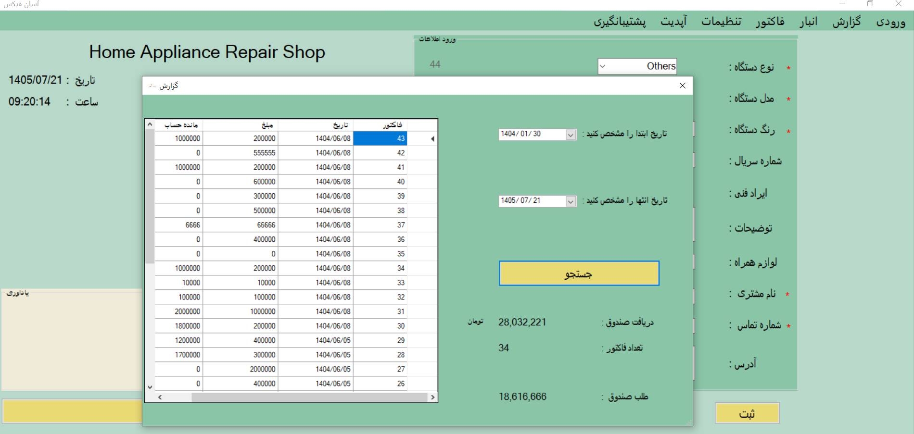Open the start date picker dropdown arrow

tap(571, 135)
